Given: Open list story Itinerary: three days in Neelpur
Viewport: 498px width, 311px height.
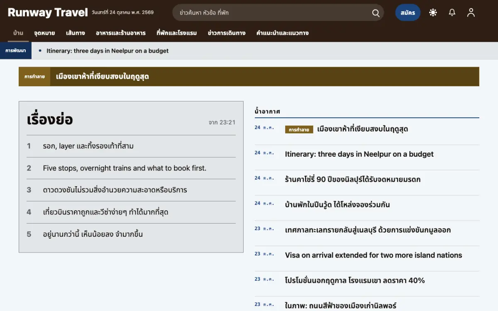Looking at the screenshot, I should [x=359, y=154].
